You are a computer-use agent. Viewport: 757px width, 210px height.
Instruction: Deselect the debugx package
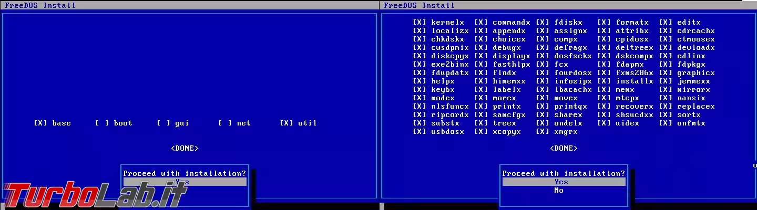tap(481, 48)
